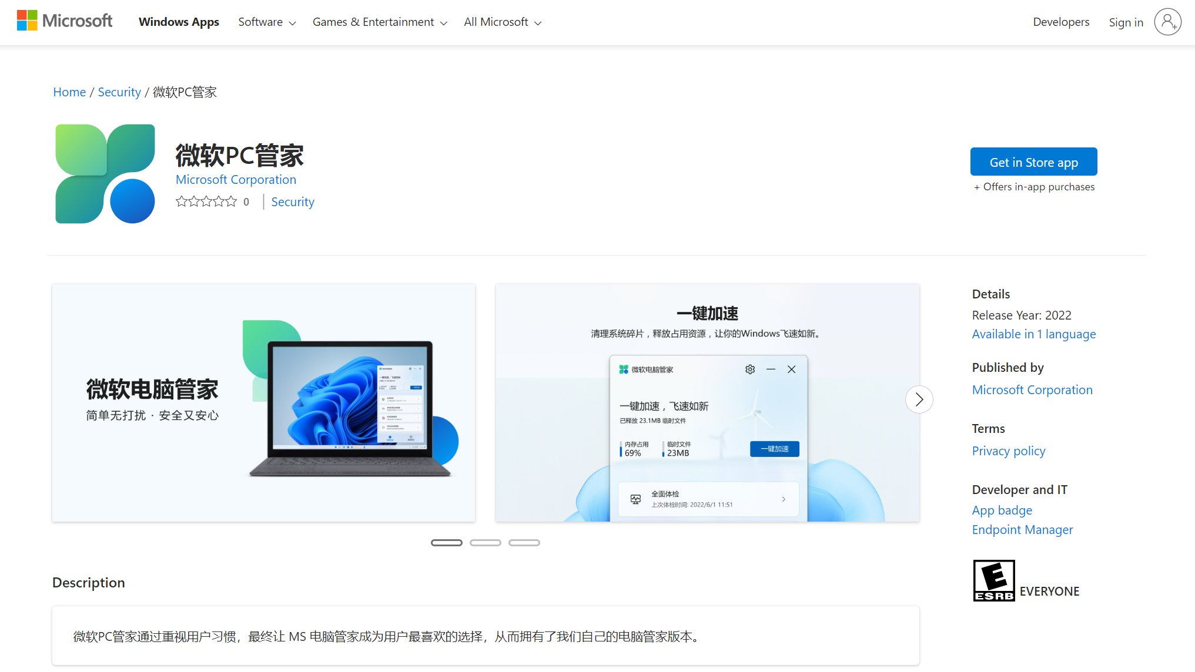This screenshot has width=1195, height=672.
Task: Click the rating count 0
Action: [246, 202]
